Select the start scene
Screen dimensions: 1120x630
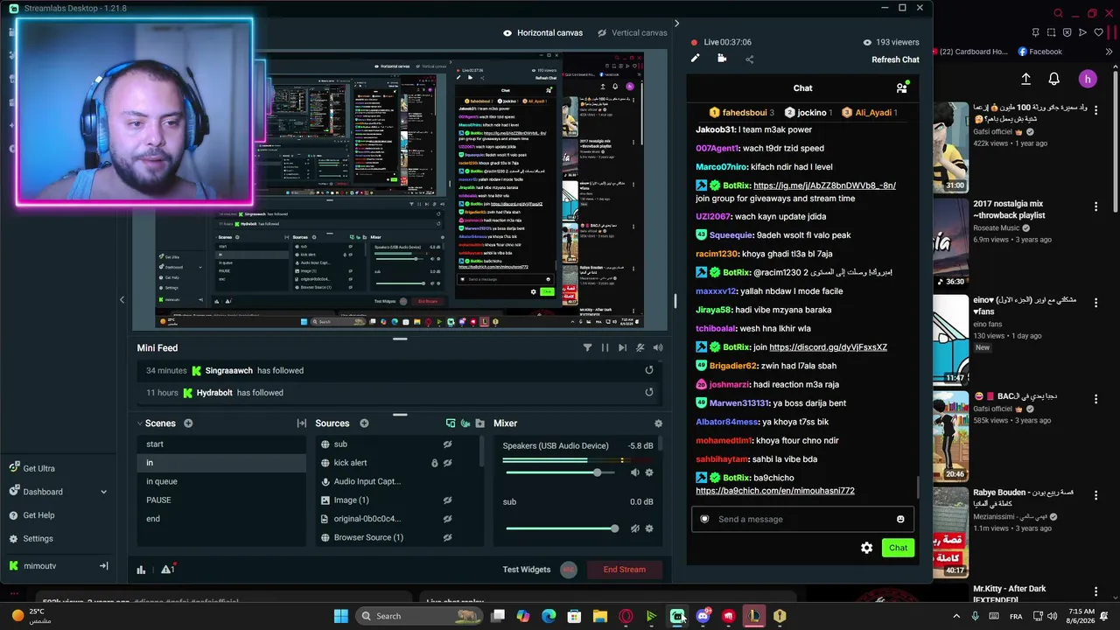coord(221,444)
